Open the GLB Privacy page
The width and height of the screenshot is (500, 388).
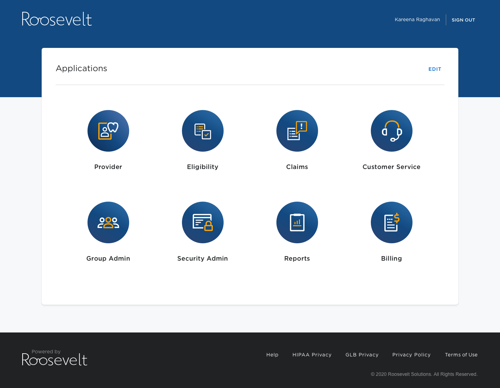[x=362, y=355]
